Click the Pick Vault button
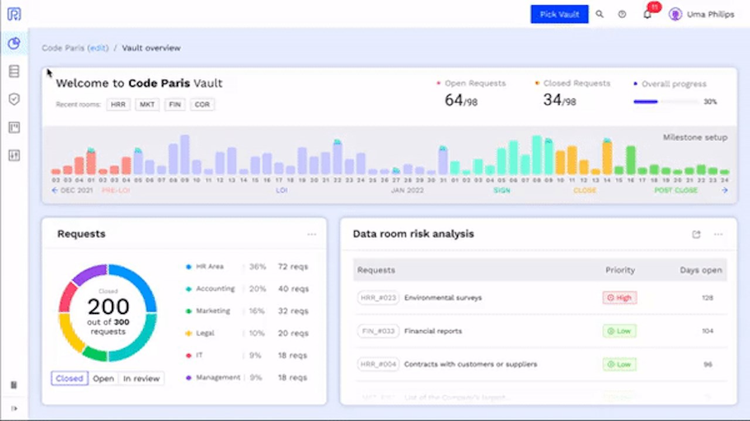This screenshot has height=421, width=750. 560,14
